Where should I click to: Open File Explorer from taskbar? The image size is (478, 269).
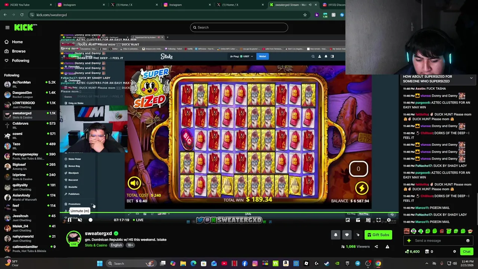pos(183,264)
